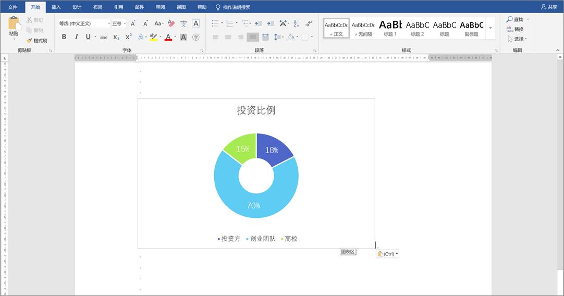
Task: Toggle underline formatting
Action: coord(88,36)
